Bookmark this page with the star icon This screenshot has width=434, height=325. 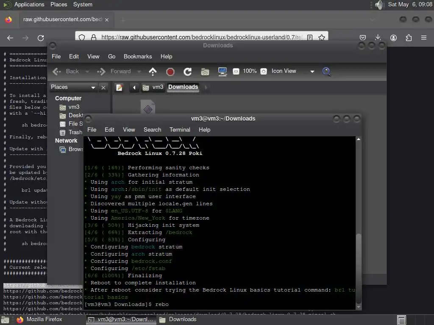click(322, 37)
